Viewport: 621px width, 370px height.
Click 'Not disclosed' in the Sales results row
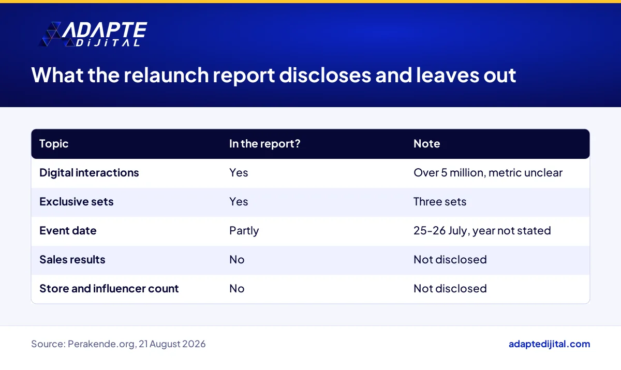(450, 260)
